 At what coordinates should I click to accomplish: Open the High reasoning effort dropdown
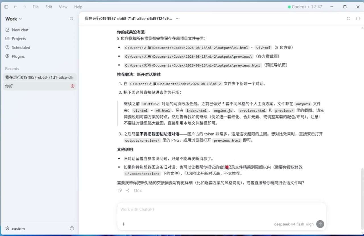310,224
